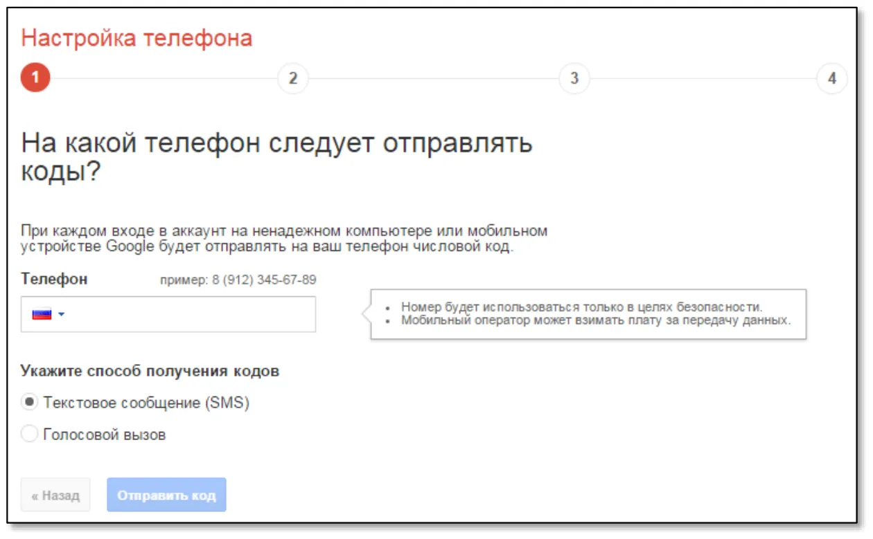Viewport: 873px width, 539px height.
Task: Click tooltip line Мобильный оператор может взимать плату
Action: pos(596,320)
